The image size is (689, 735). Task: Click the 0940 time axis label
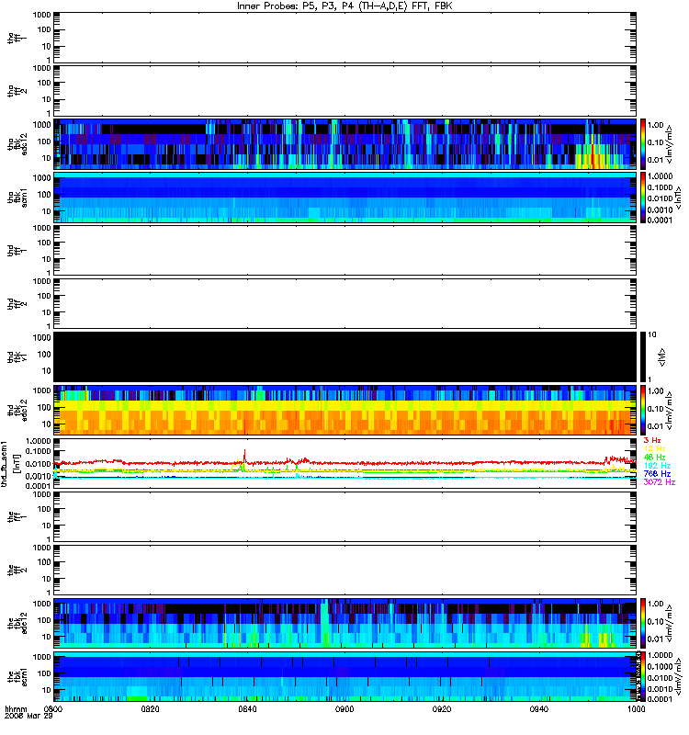pos(539,709)
